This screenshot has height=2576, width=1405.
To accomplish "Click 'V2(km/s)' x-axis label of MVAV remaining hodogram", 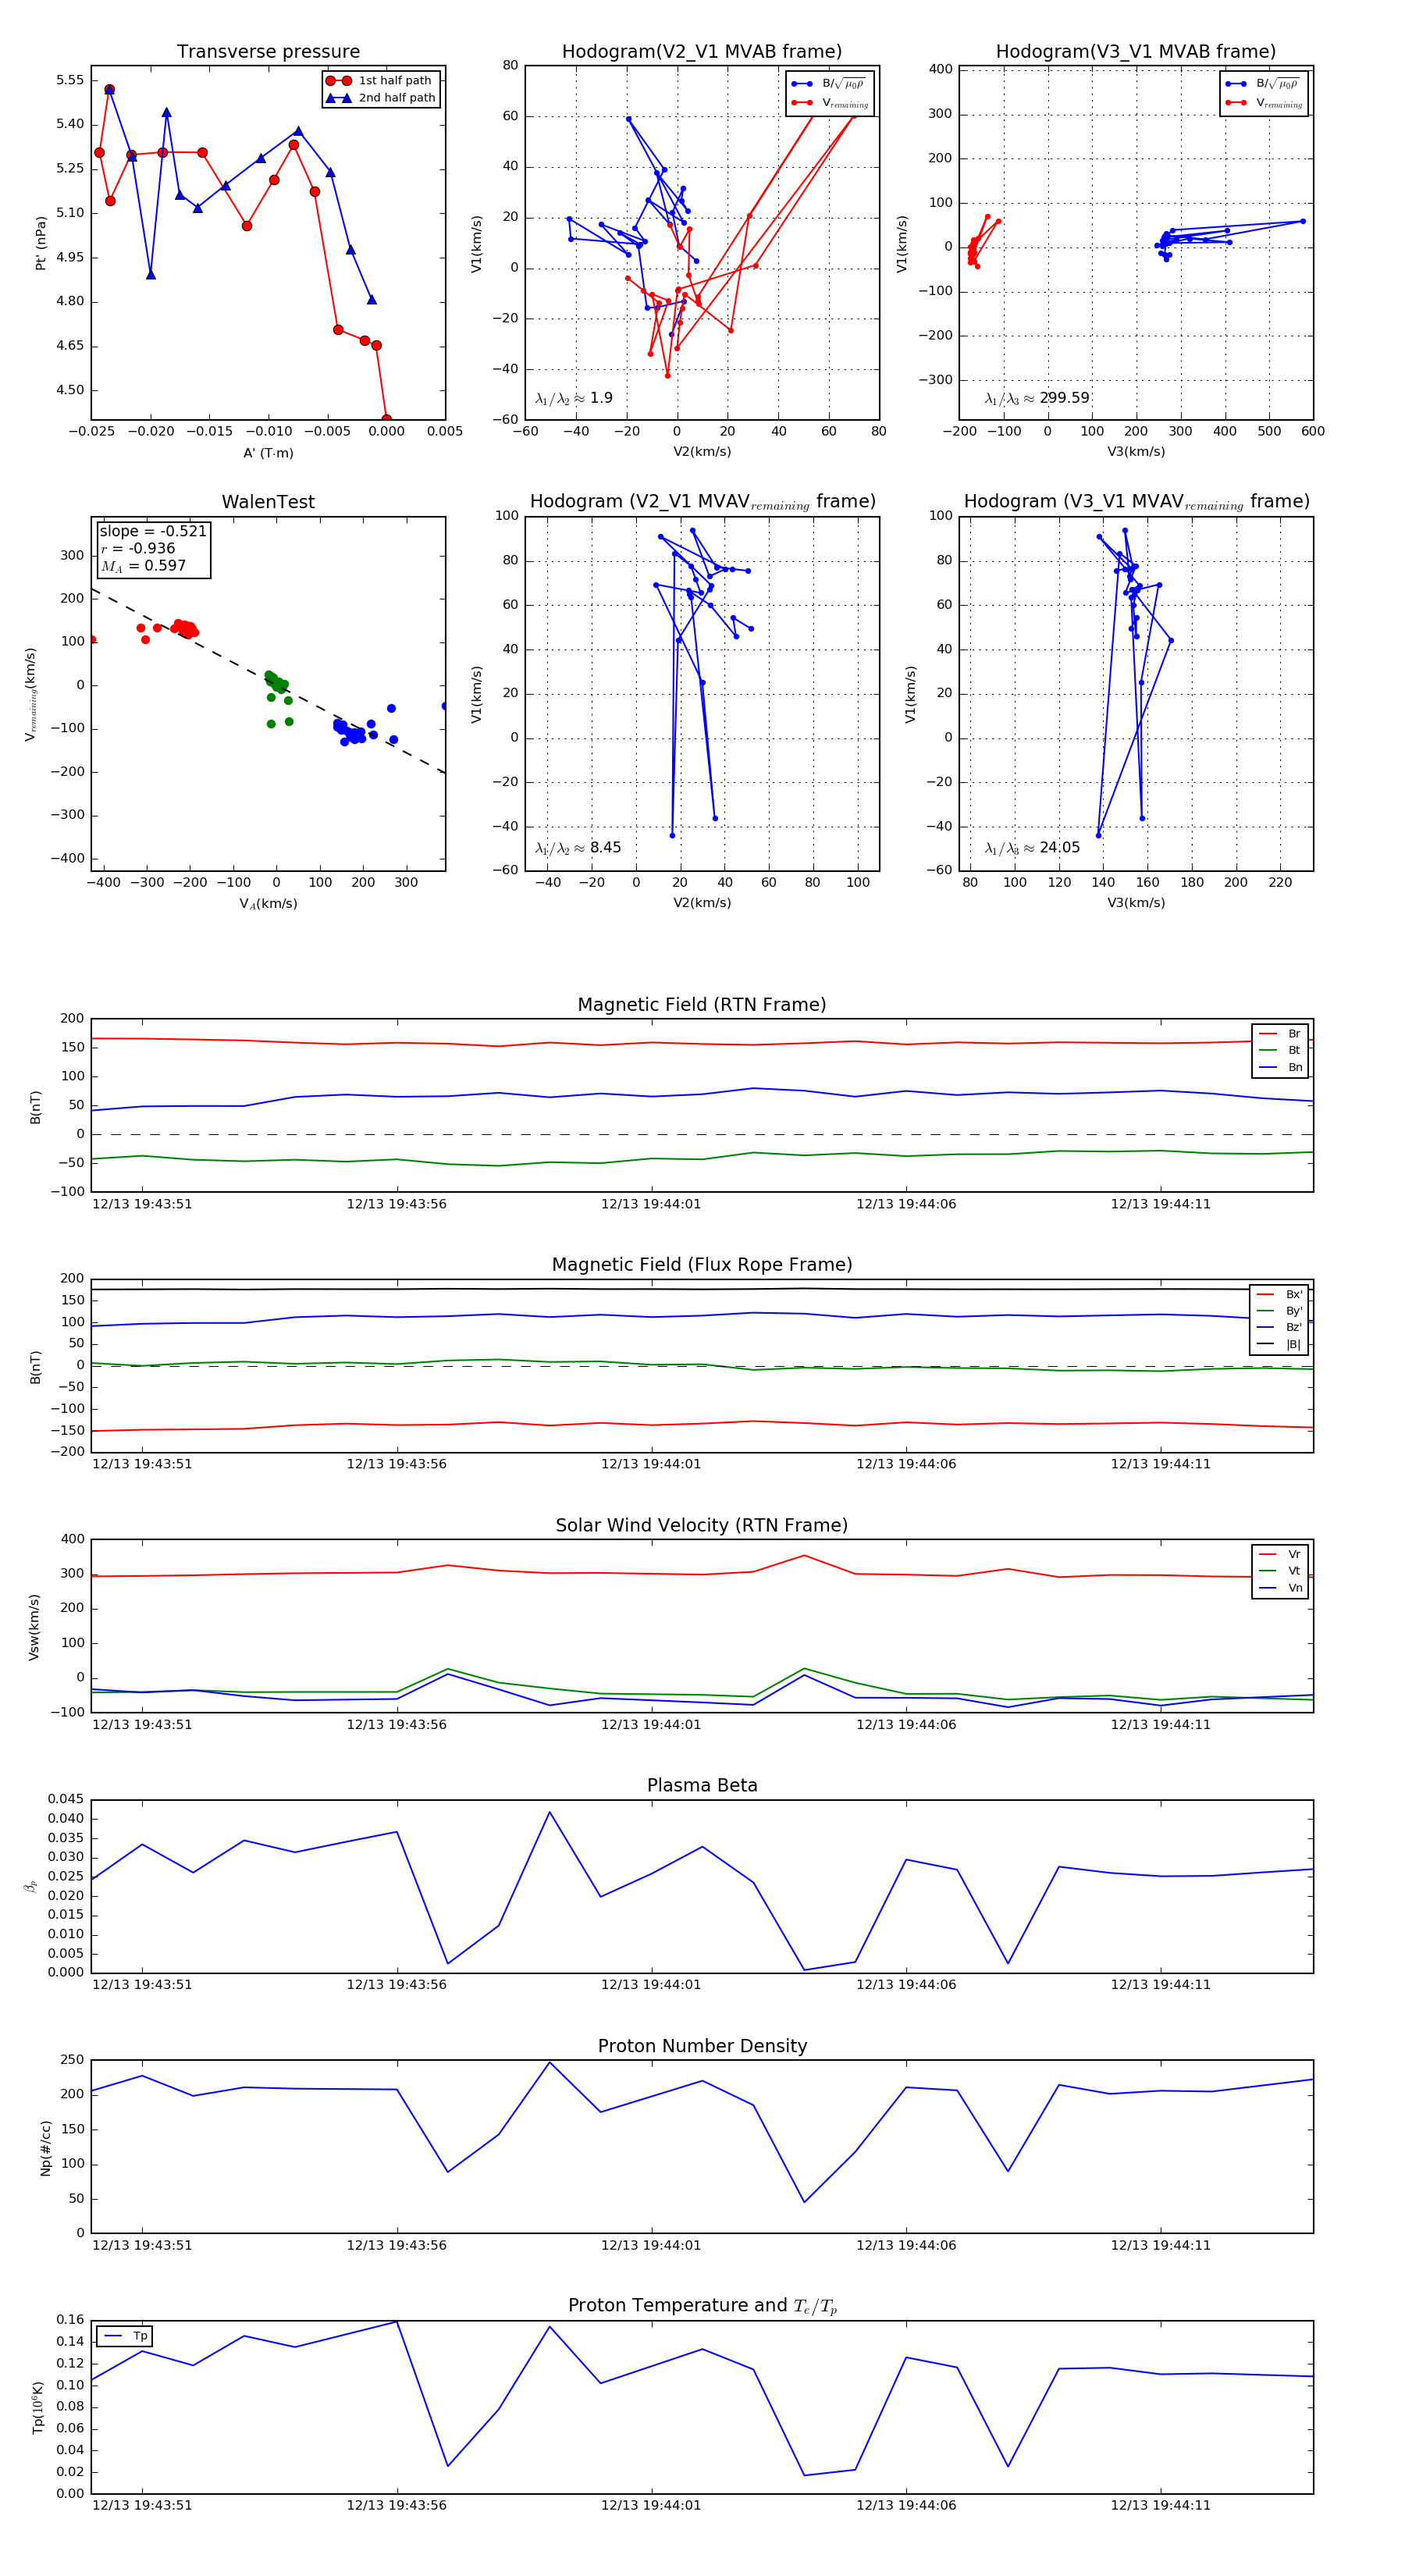I will tap(702, 903).
